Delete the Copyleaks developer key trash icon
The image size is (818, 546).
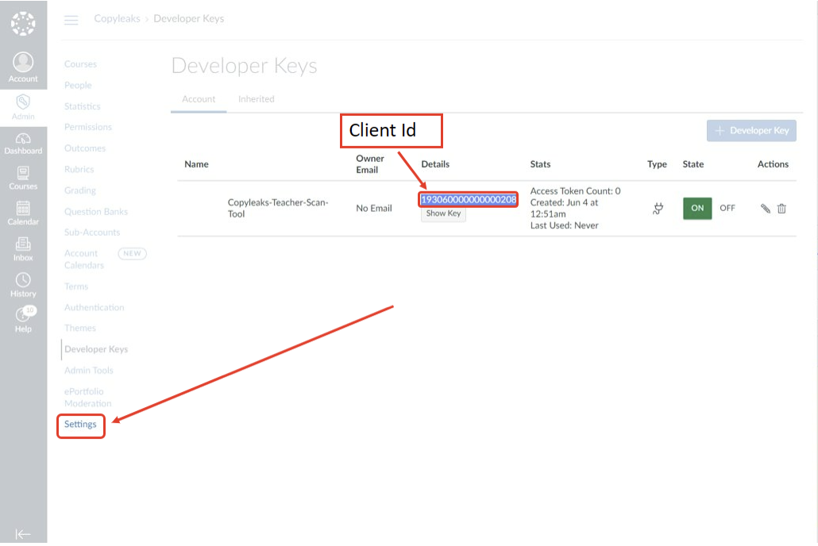[x=781, y=209]
